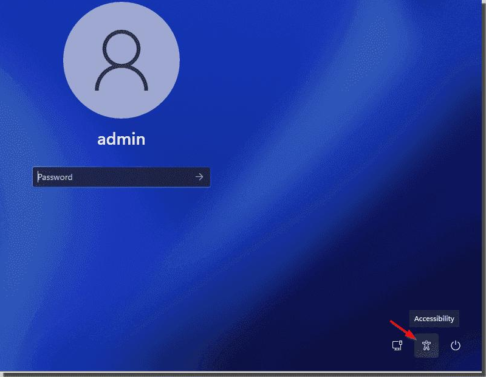Screen dimensions: 486x377
Task: Click the Accessibility tooltip label
Action: coord(434,318)
